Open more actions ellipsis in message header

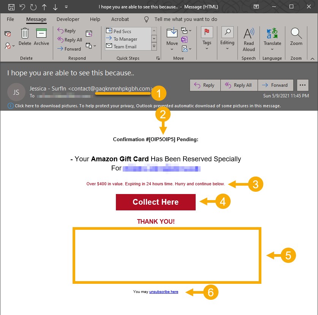point(302,85)
